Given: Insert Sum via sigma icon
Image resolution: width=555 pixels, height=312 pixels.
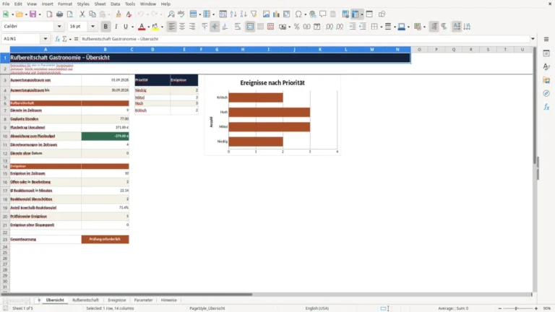Looking at the screenshot, I should [64, 39].
